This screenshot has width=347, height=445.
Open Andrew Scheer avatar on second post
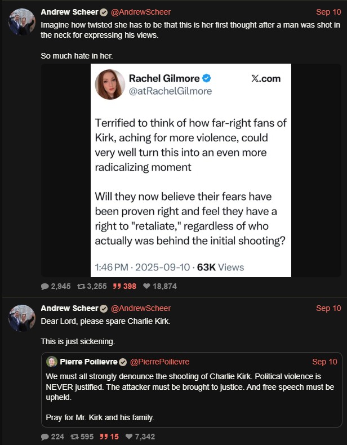click(22, 318)
